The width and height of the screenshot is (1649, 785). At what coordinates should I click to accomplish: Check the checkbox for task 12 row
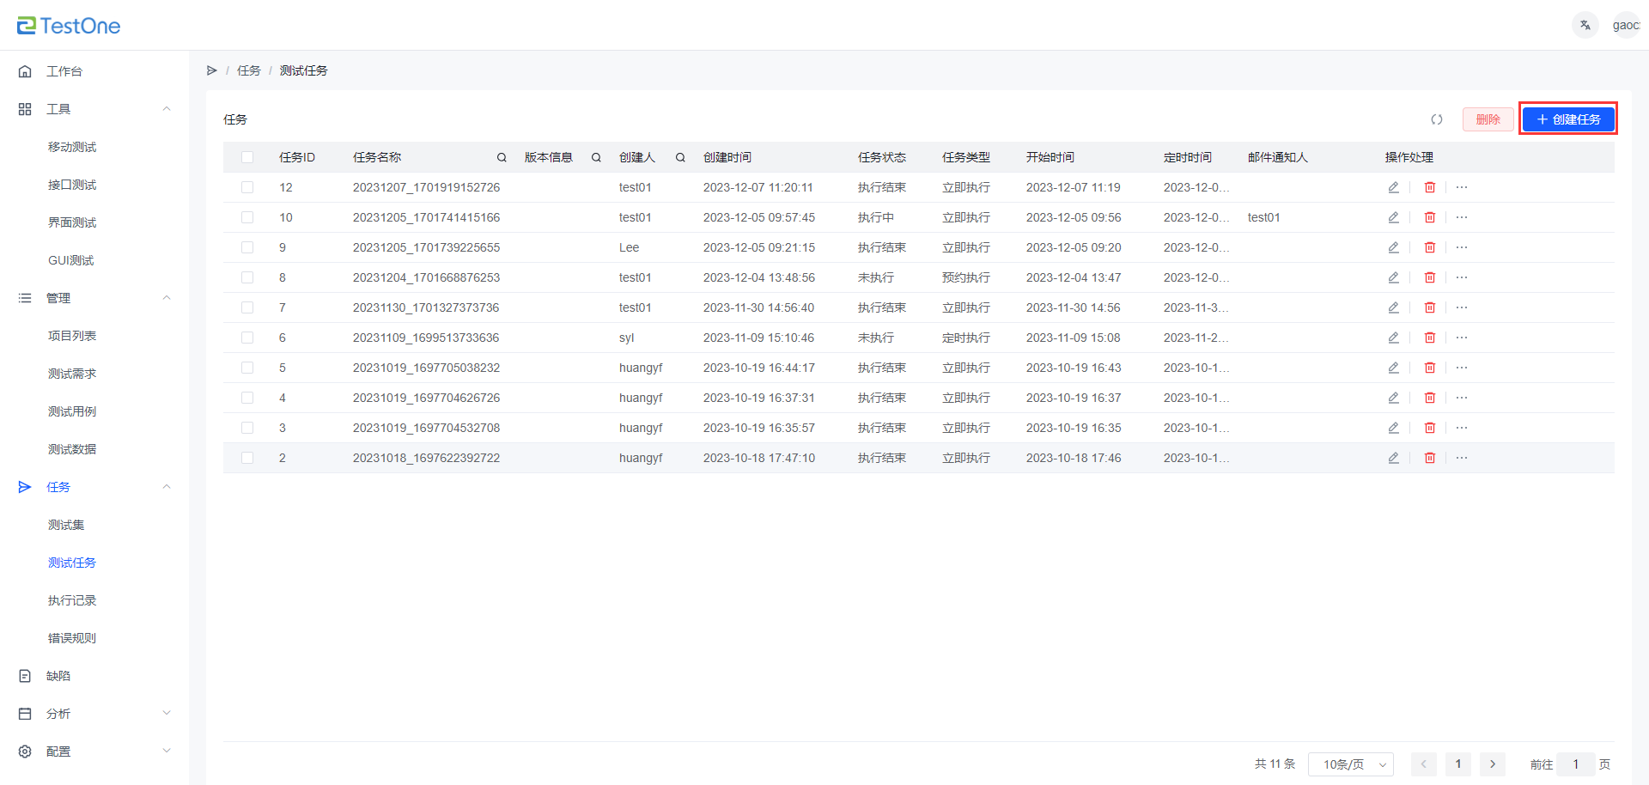tap(247, 187)
